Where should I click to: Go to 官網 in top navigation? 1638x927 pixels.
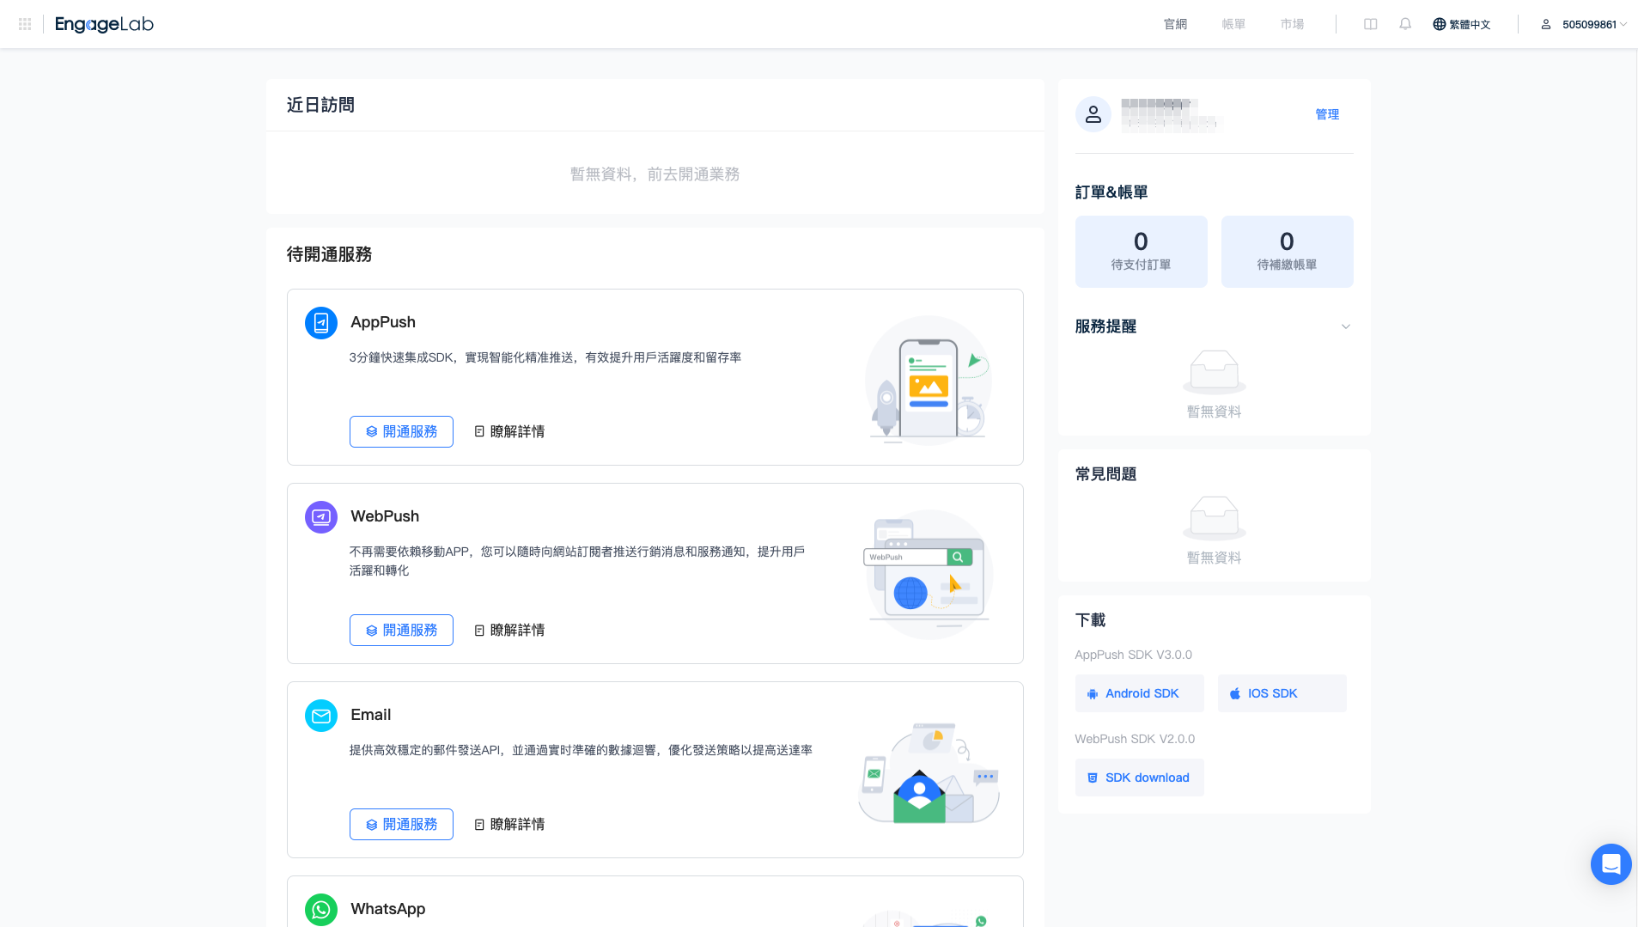click(x=1175, y=24)
